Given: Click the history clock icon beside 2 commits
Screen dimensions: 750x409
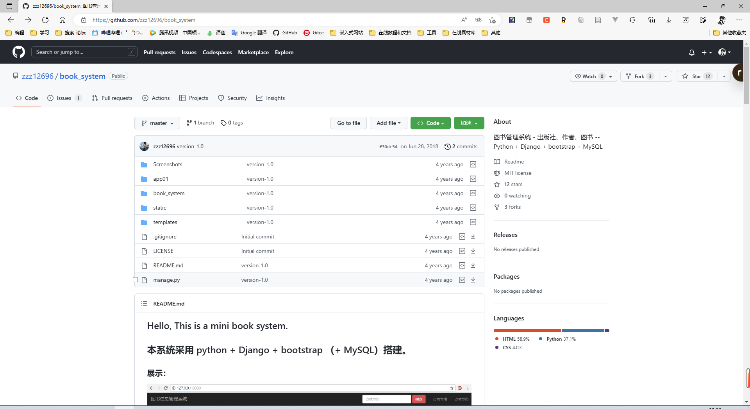Looking at the screenshot, I should click(447, 146).
